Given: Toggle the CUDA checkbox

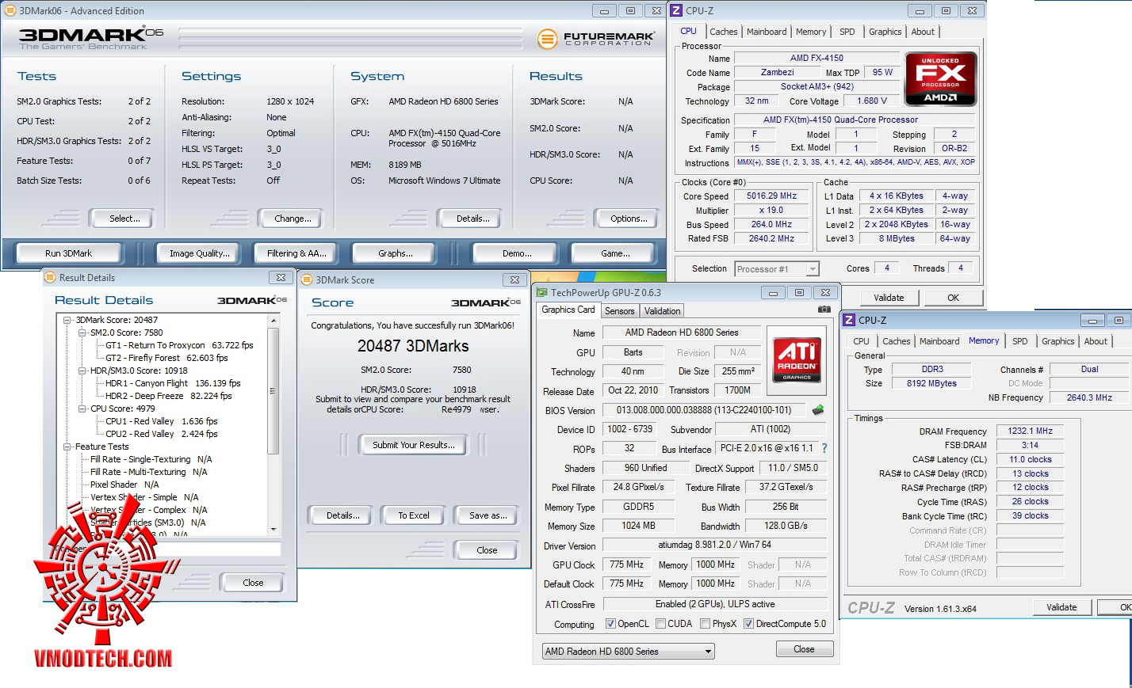Looking at the screenshot, I should [x=660, y=624].
